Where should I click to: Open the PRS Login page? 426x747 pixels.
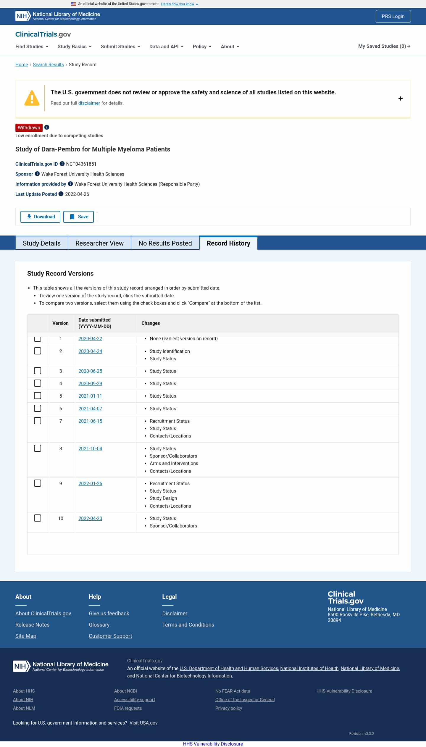[393, 16]
